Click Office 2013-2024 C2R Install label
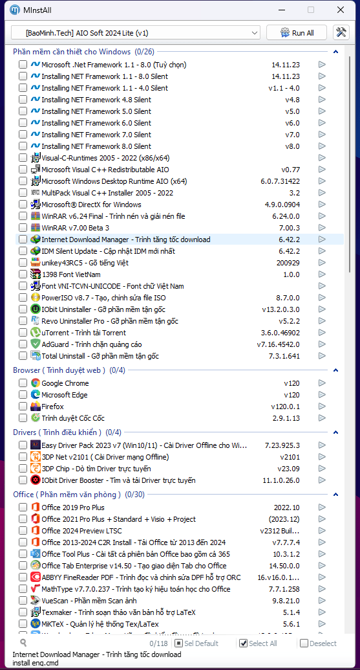 pos(134,542)
